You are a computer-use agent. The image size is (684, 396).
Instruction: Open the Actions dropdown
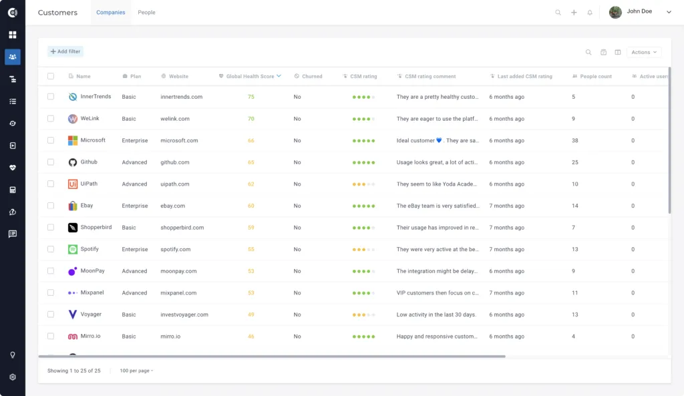pyautogui.click(x=644, y=52)
